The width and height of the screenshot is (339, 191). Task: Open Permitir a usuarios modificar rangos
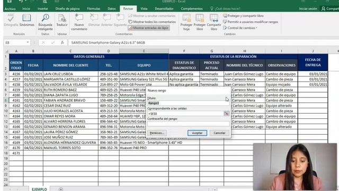[251, 22]
